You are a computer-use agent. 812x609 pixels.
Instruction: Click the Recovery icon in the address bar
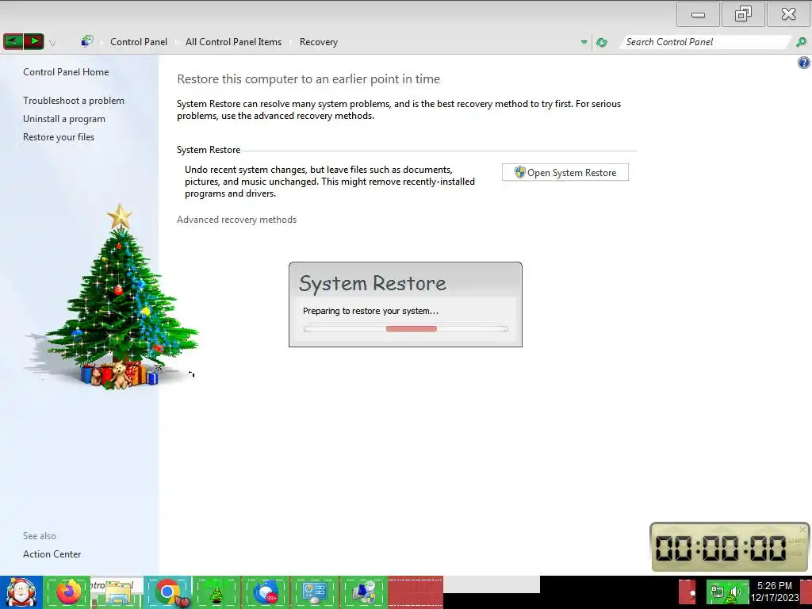coord(87,41)
